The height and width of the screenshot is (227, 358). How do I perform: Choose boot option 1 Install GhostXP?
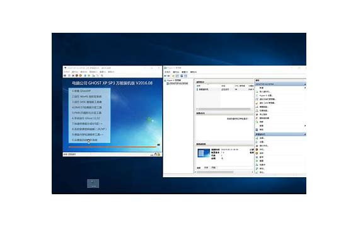point(81,91)
